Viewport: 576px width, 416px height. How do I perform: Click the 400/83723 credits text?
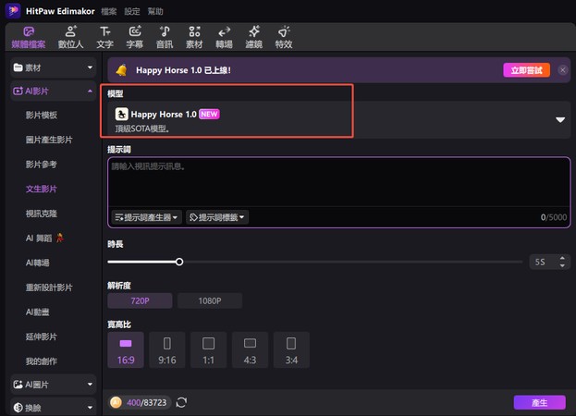click(x=147, y=402)
